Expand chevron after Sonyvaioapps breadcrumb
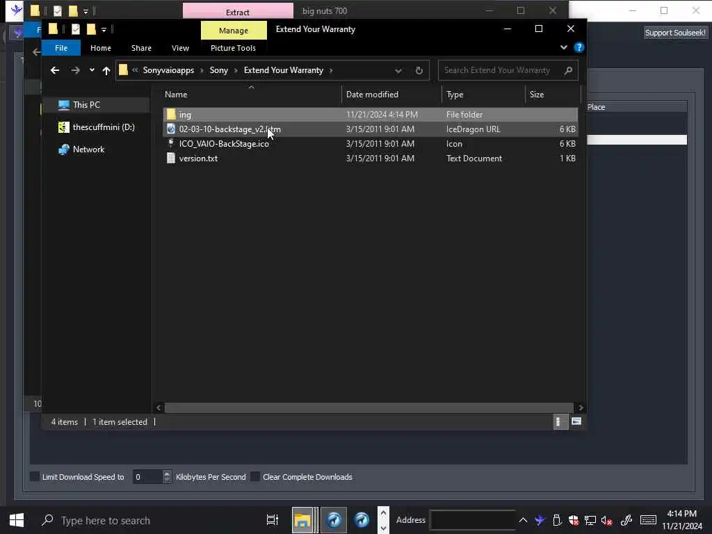 point(202,70)
